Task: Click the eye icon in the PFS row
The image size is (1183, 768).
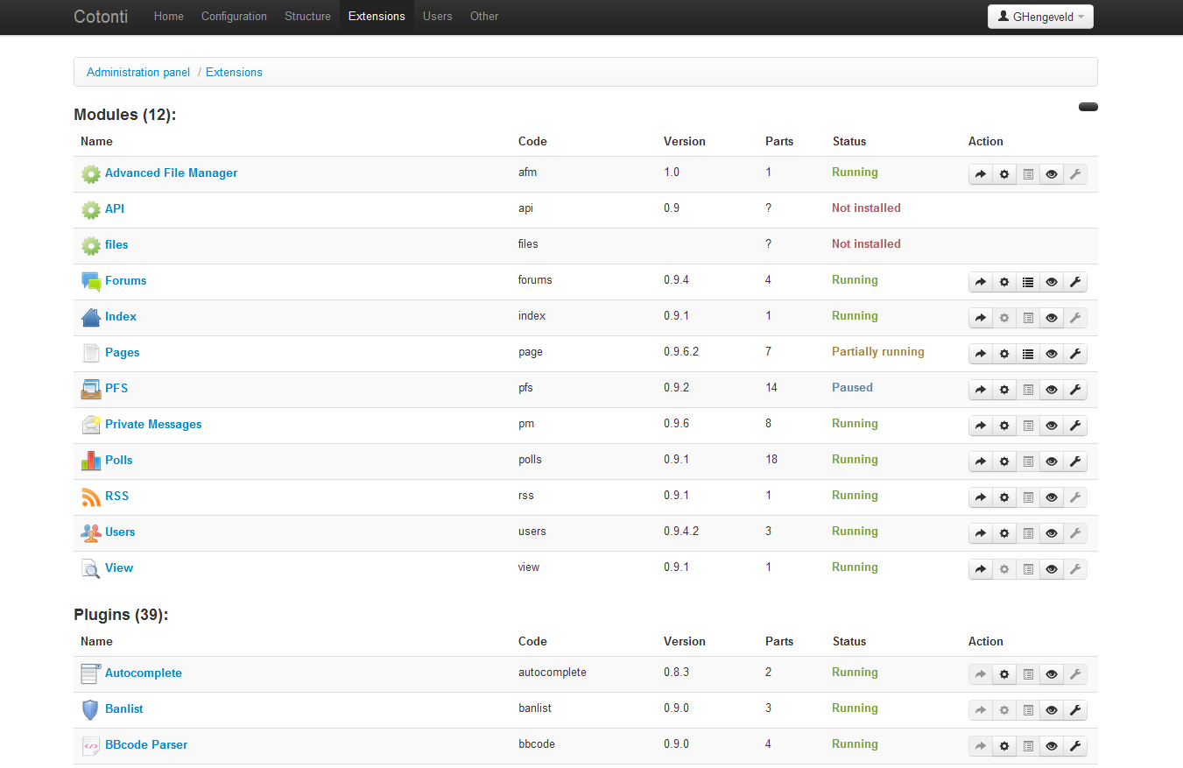Action: click(x=1052, y=390)
